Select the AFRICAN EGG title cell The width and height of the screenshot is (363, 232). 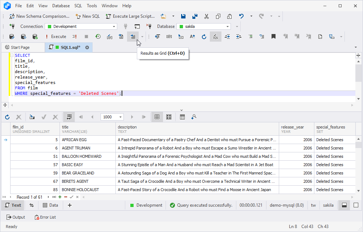(87, 140)
